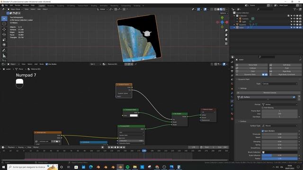Click the Soft Body physics button
Image resolution: width=303 pixels, height=170 pixels.
(x=285, y=65)
